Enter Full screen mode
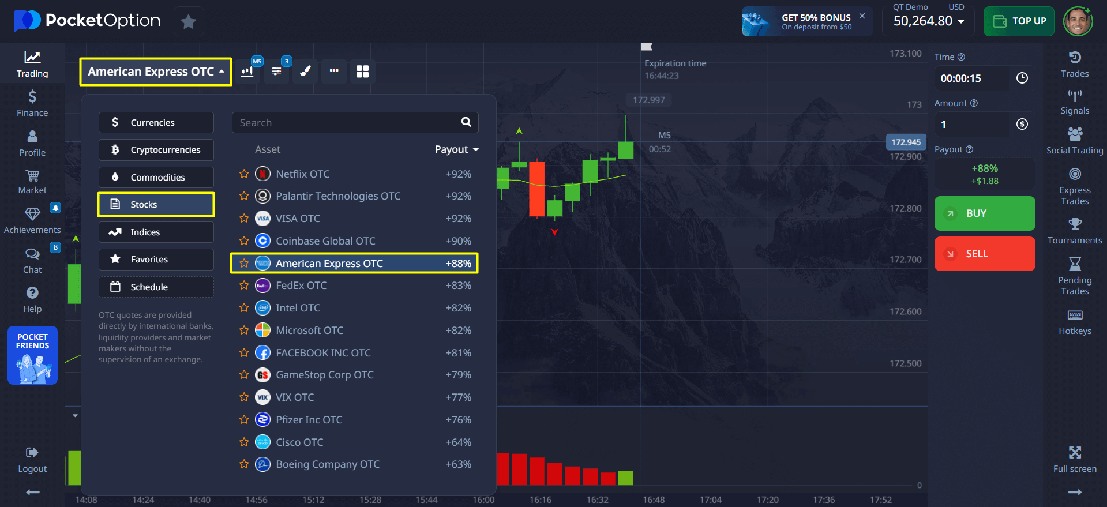Viewport: 1107px width, 507px height. coord(1074,460)
